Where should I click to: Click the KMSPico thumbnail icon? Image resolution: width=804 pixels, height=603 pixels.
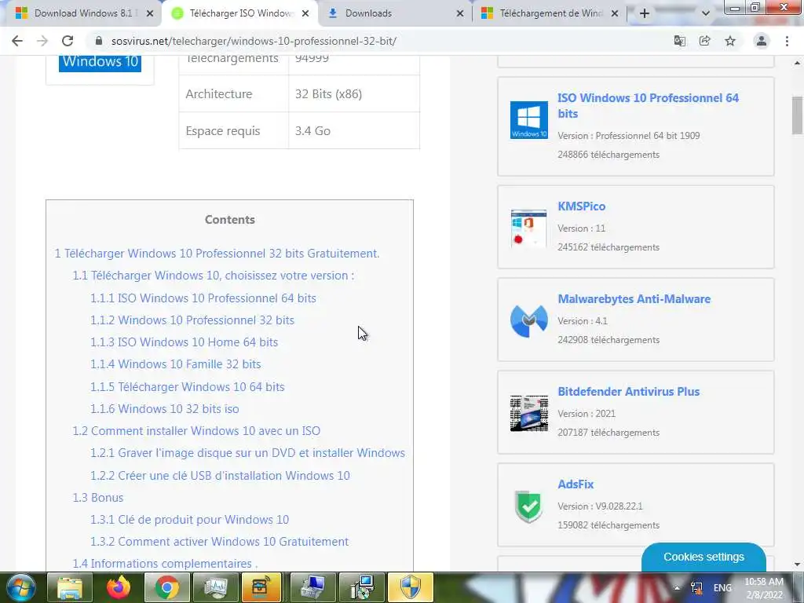tap(528, 228)
